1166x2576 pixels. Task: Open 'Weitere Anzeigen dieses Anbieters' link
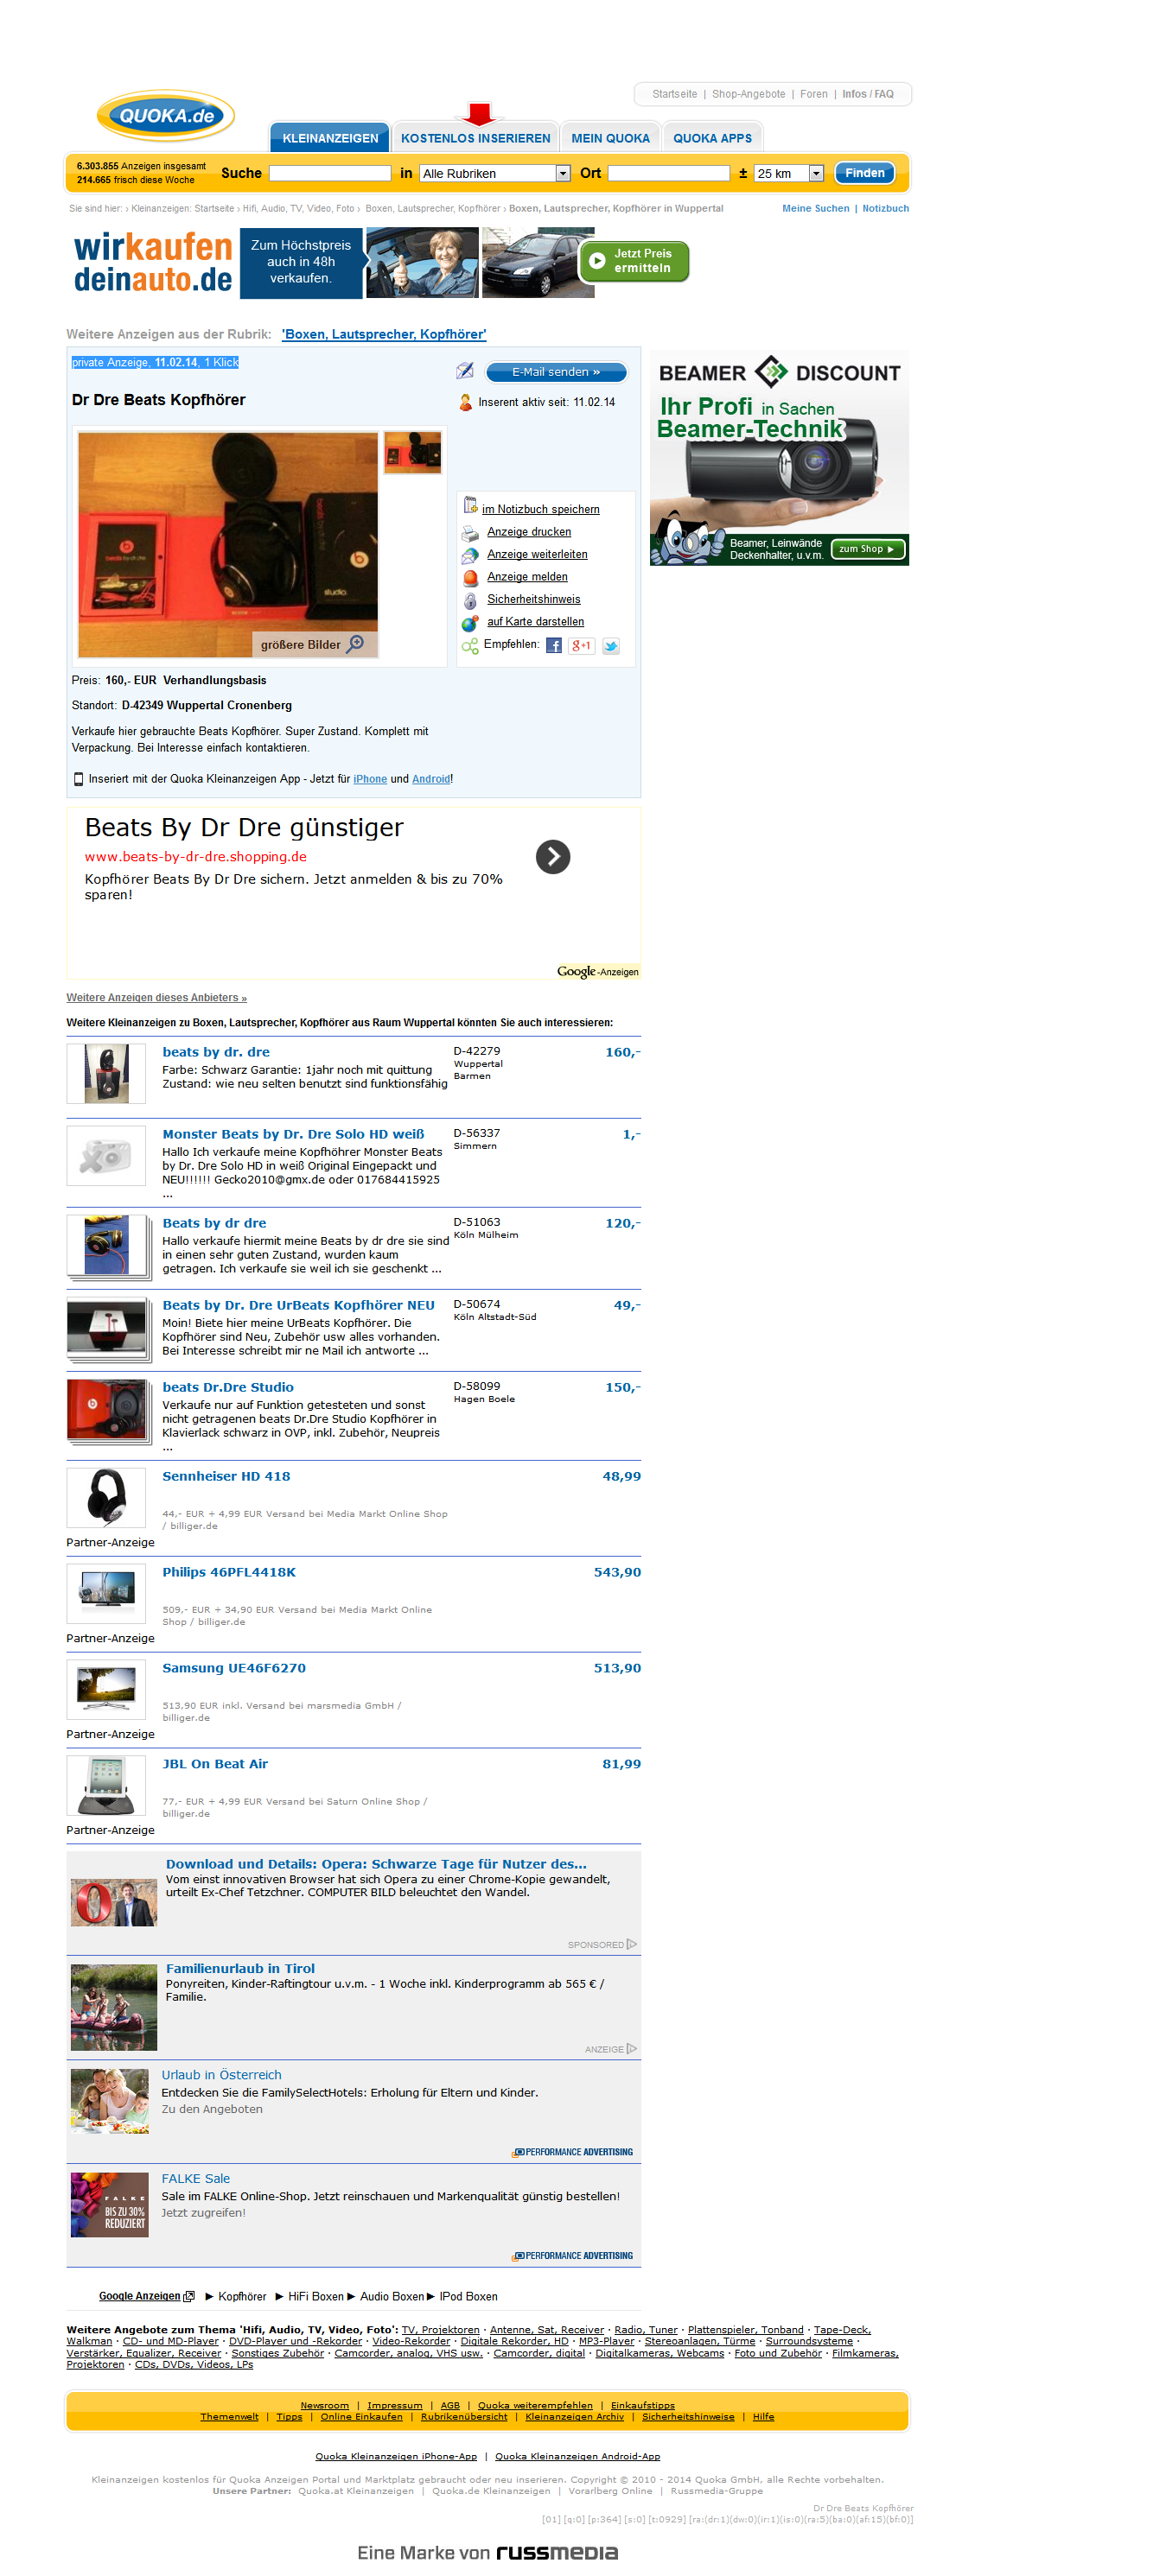coord(156,997)
